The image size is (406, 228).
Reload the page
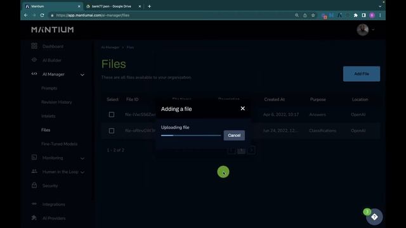coord(43,15)
